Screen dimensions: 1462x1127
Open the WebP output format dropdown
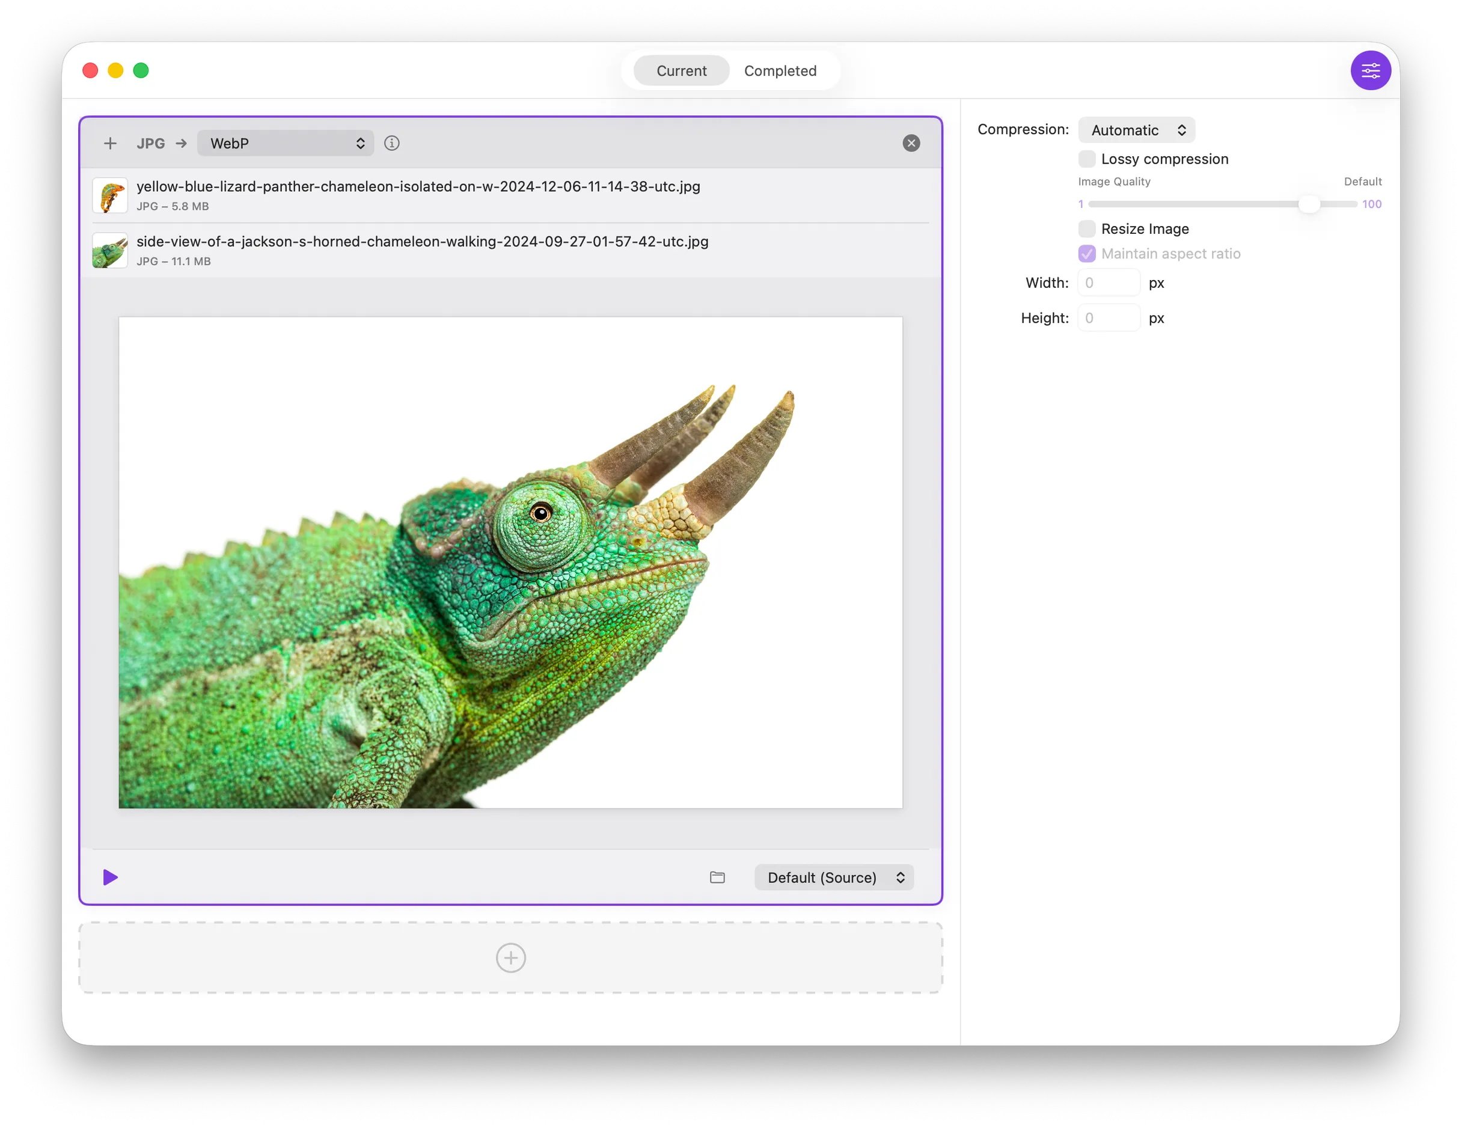tap(285, 142)
